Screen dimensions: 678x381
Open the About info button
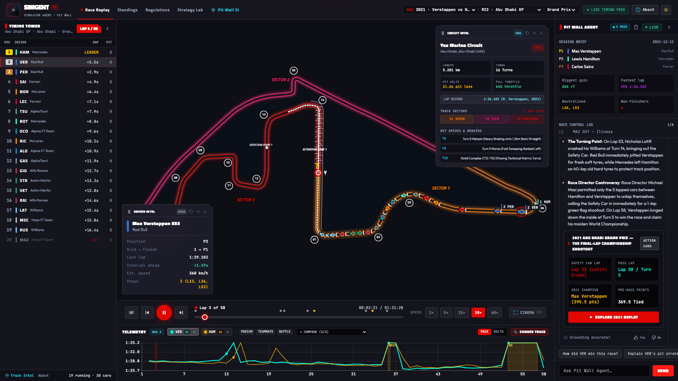click(645, 10)
